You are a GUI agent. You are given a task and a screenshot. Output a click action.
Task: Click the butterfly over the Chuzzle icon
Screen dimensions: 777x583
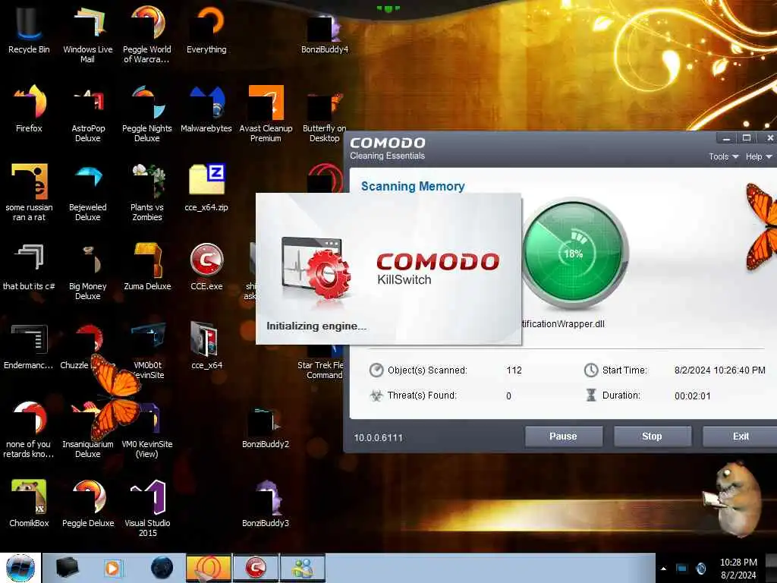click(115, 396)
